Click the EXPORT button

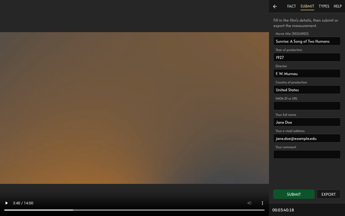click(x=329, y=194)
